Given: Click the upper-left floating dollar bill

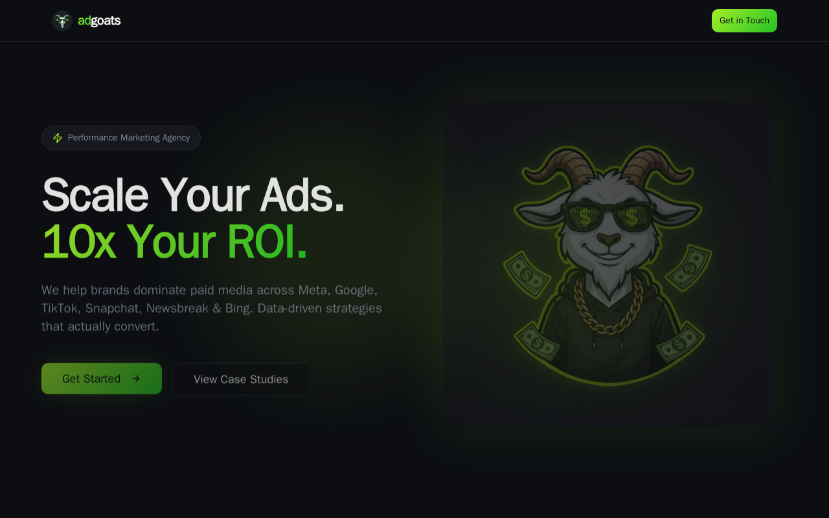Looking at the screenshot, I should (528, 275).
